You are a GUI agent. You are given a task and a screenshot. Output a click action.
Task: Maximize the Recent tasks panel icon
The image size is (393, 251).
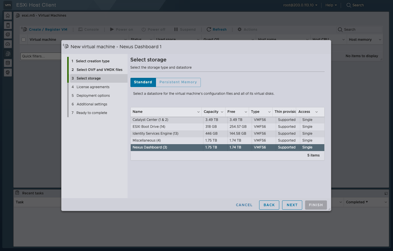pos(386,193)
